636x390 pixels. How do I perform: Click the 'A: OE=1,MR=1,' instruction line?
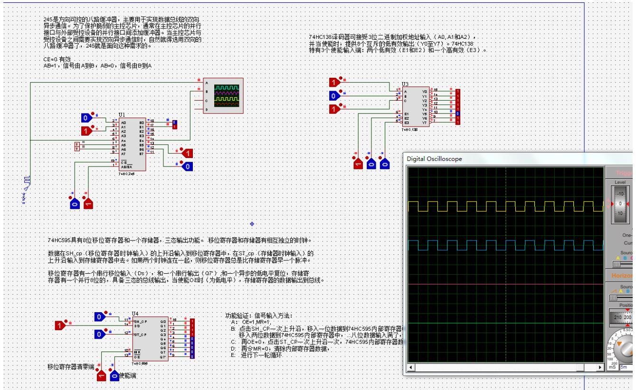pos(252,322)
